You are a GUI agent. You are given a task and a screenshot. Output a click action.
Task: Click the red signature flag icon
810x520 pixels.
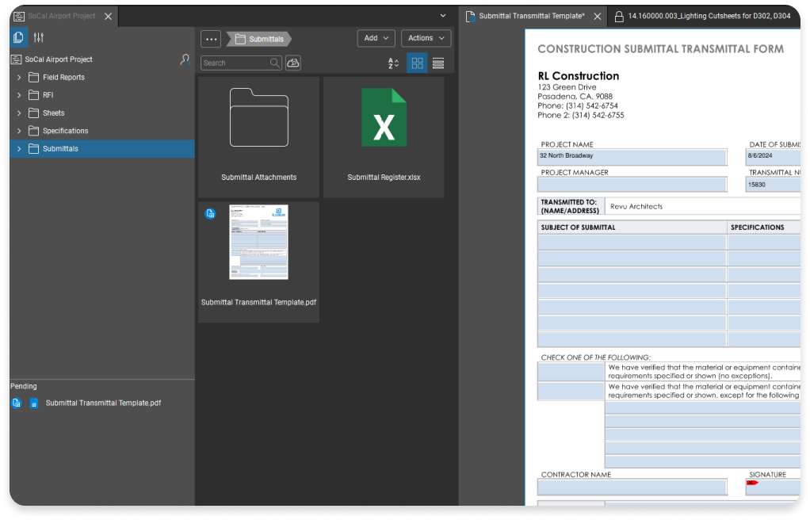tap(752, 483)
